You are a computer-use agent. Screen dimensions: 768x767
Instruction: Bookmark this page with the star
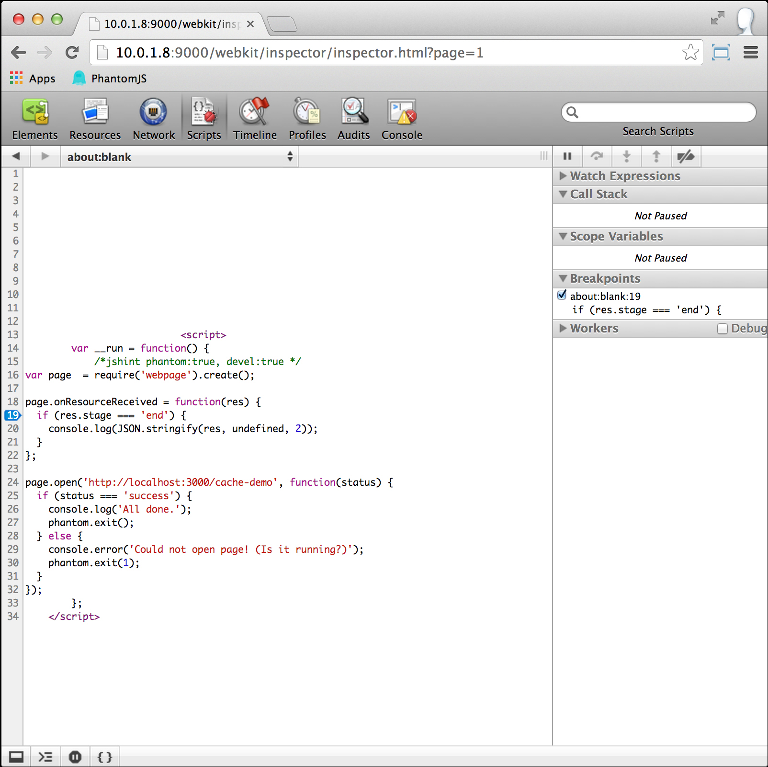click(x=690, y=52)
